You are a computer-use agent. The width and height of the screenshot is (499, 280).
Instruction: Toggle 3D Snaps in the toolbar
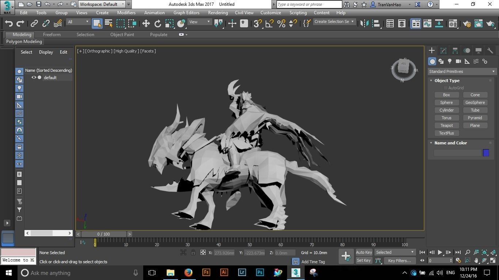click(x=257, y=23)
